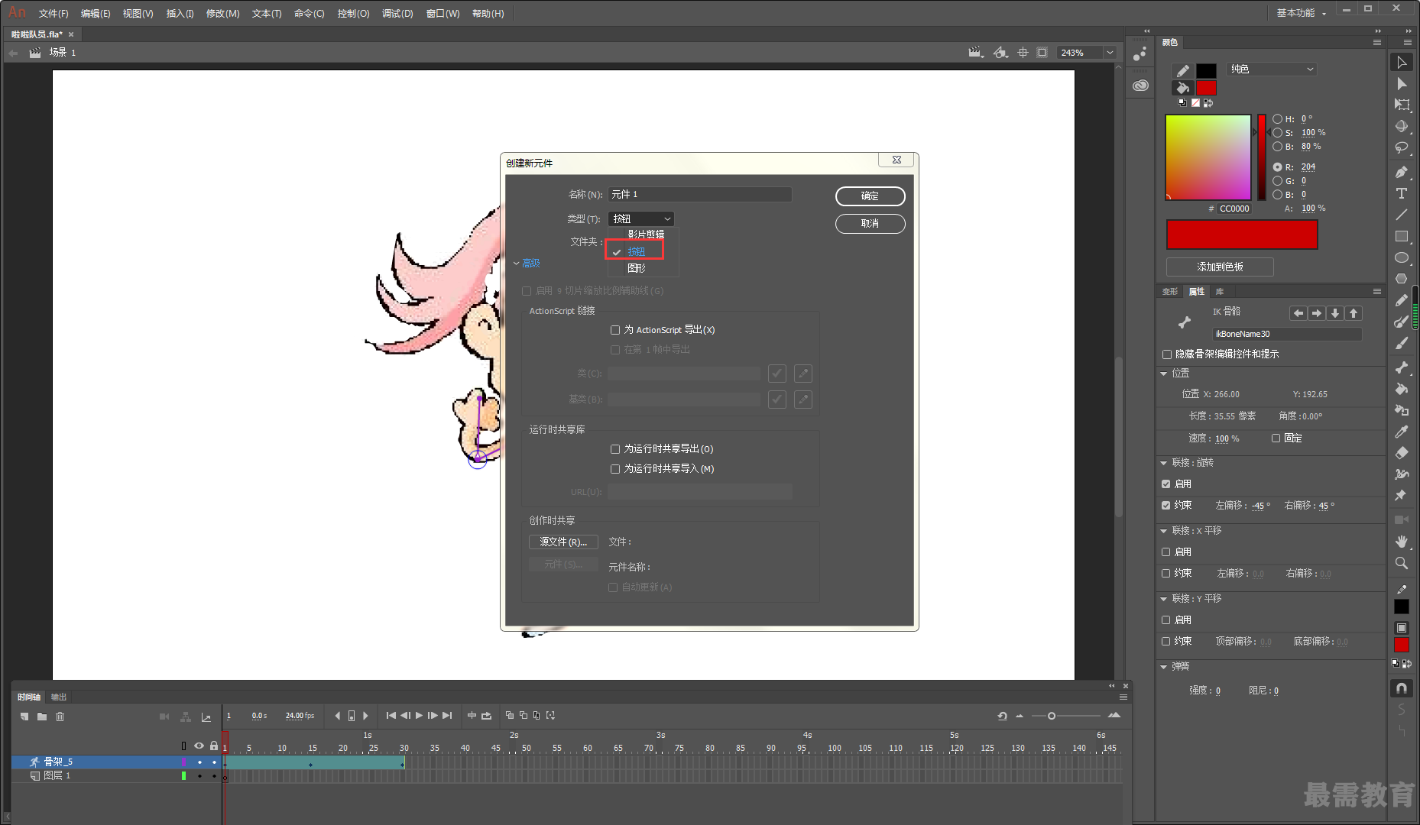Click the edit symbols icon above stage
Viewport: 1420px width, 825px height.
1000,53
